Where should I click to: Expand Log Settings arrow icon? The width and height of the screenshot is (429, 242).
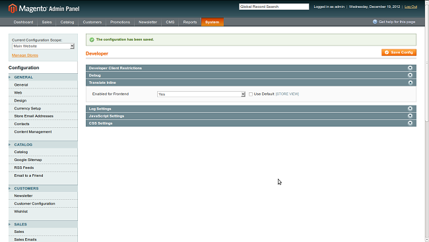click(410, 109)
